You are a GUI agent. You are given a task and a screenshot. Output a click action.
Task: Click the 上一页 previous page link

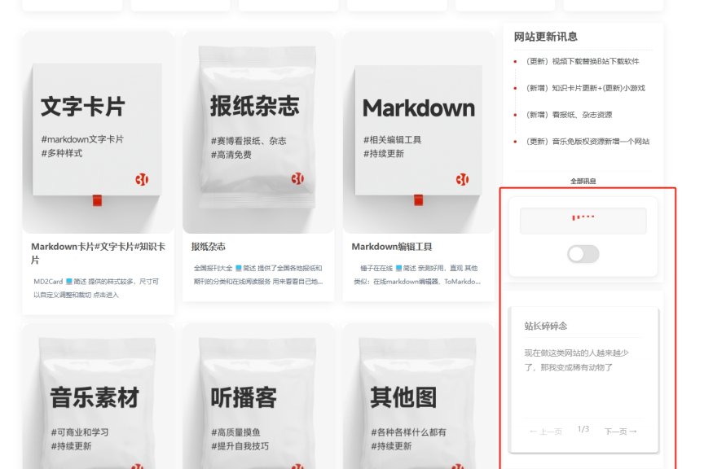pyautogui.click(x=545, y=431)
